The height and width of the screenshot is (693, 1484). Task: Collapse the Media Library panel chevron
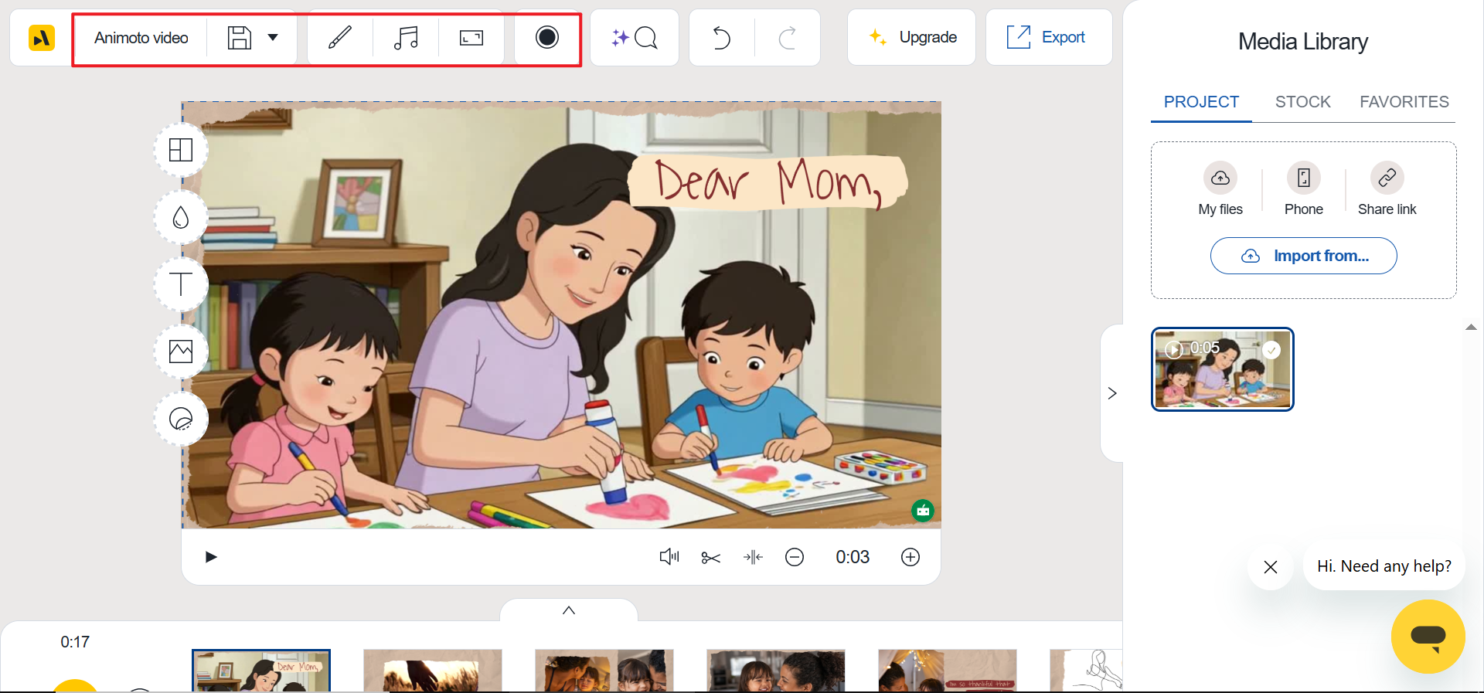(x=1112, y=393)
